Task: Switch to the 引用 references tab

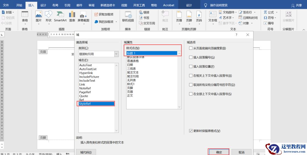Action: coord(67,5)
